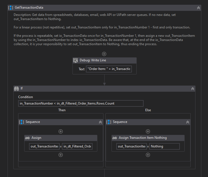Click the GetTransactionData sequence icon
Image resolution: width=208 pixels, height=177 pixels.
point(11,8)
